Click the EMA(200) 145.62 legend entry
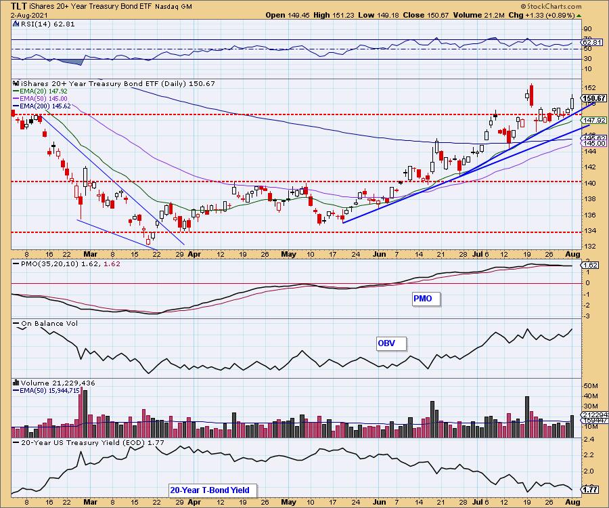Screen dimensions: 609x508 click(41, 106)
